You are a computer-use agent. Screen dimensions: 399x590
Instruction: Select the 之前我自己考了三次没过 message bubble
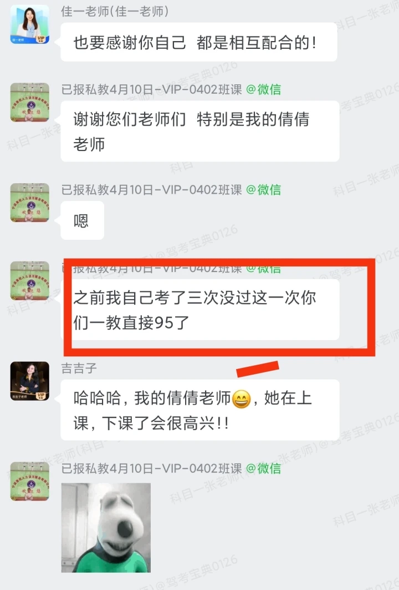click(x=200, y=310)
